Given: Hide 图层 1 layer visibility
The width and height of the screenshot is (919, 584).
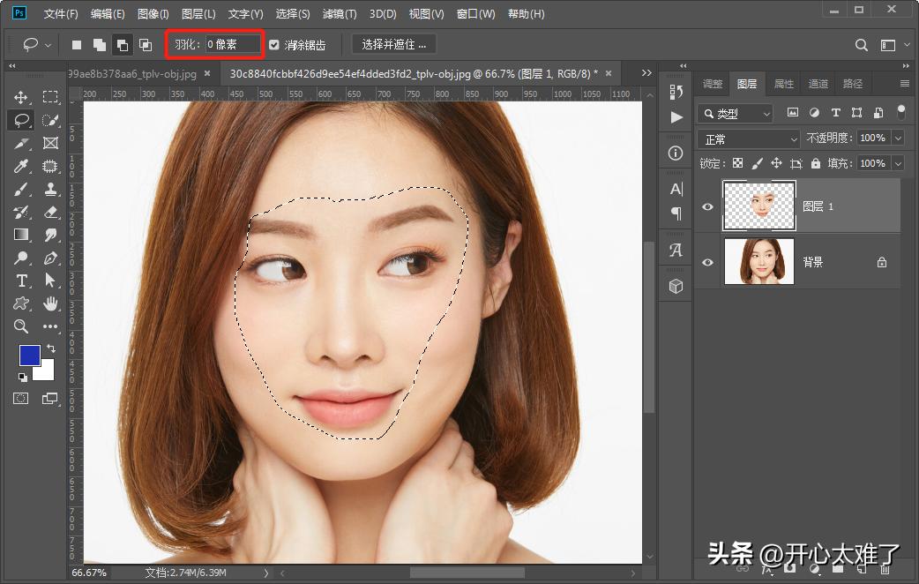Looking at the screenshot, I should tap(707, 206).
